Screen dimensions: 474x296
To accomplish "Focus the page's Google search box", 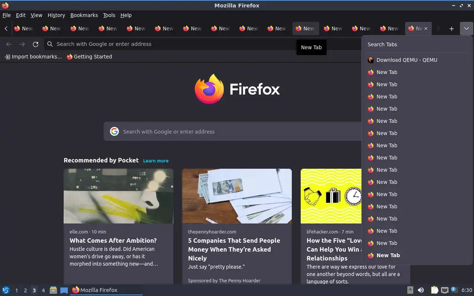I will point(233,131).
